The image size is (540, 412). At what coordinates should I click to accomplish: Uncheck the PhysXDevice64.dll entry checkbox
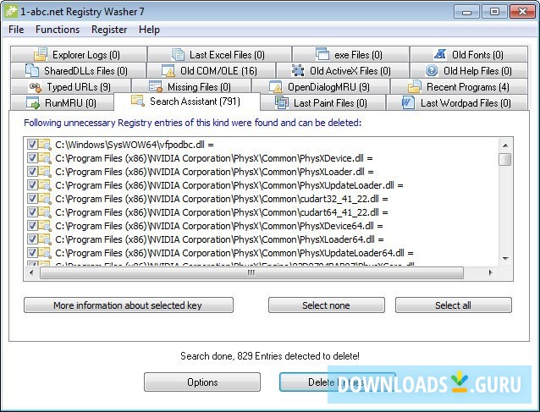tap(32, 226)
